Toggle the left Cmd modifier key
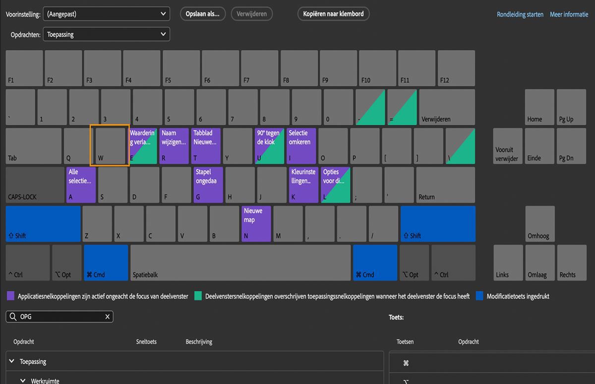Image resolution: width=595 pixels, height=384 pixels. pos(106,262)
